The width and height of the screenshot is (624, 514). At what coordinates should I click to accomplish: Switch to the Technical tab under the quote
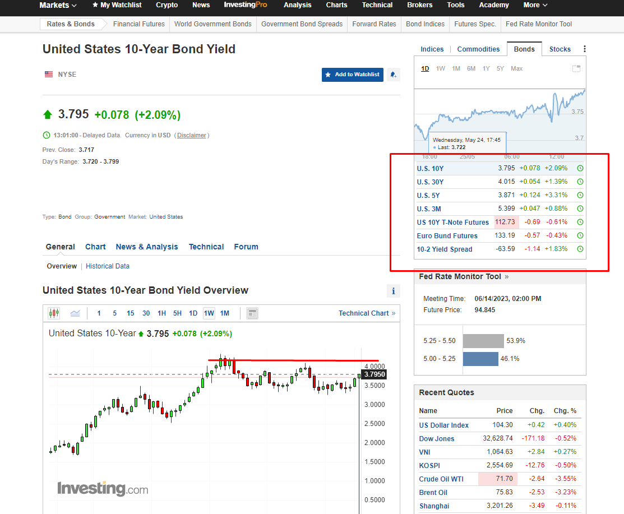coord(206,247)
